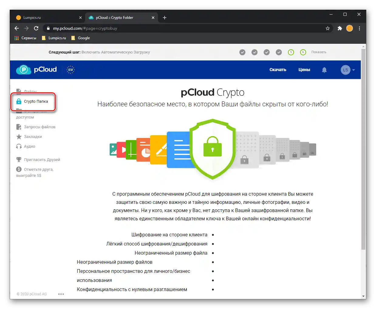Click onboarding step 6 circle
Image resolution: width=376 pixels, height=309 pixels.
[x=303, y=52]
